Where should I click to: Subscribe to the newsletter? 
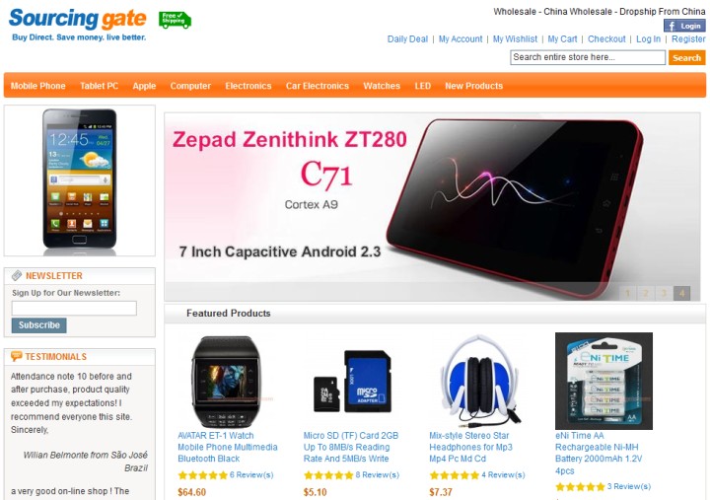38,325
